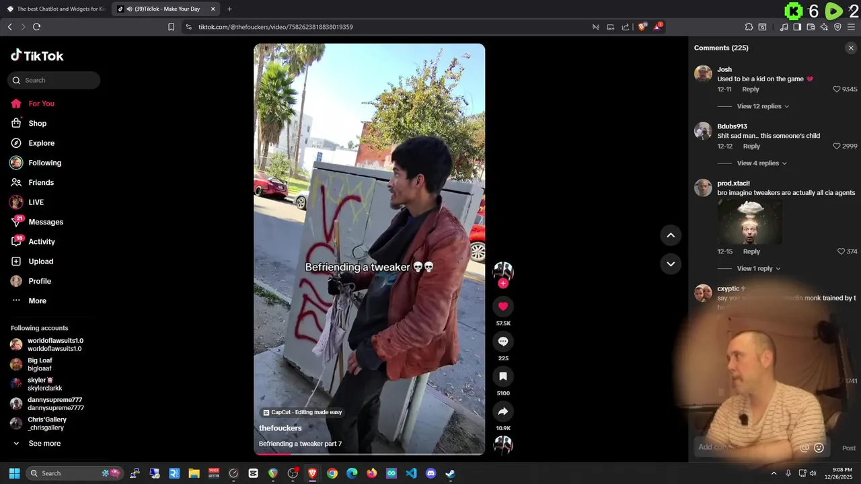Image resolution: width=861 pixels, height=484 pixels.
Task: Open the Windows Start menu
Action: point(14,473)
